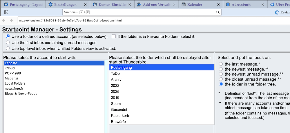
Task: Select 'first inbox containing unread messages' option
Action: [8, 43]
